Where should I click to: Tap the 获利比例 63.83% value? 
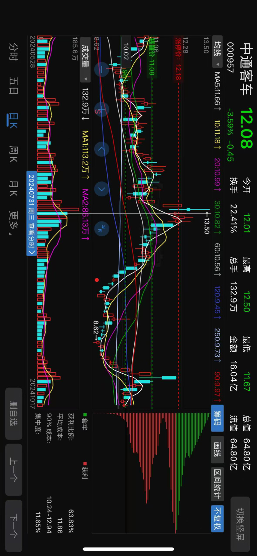coord(71,474)
